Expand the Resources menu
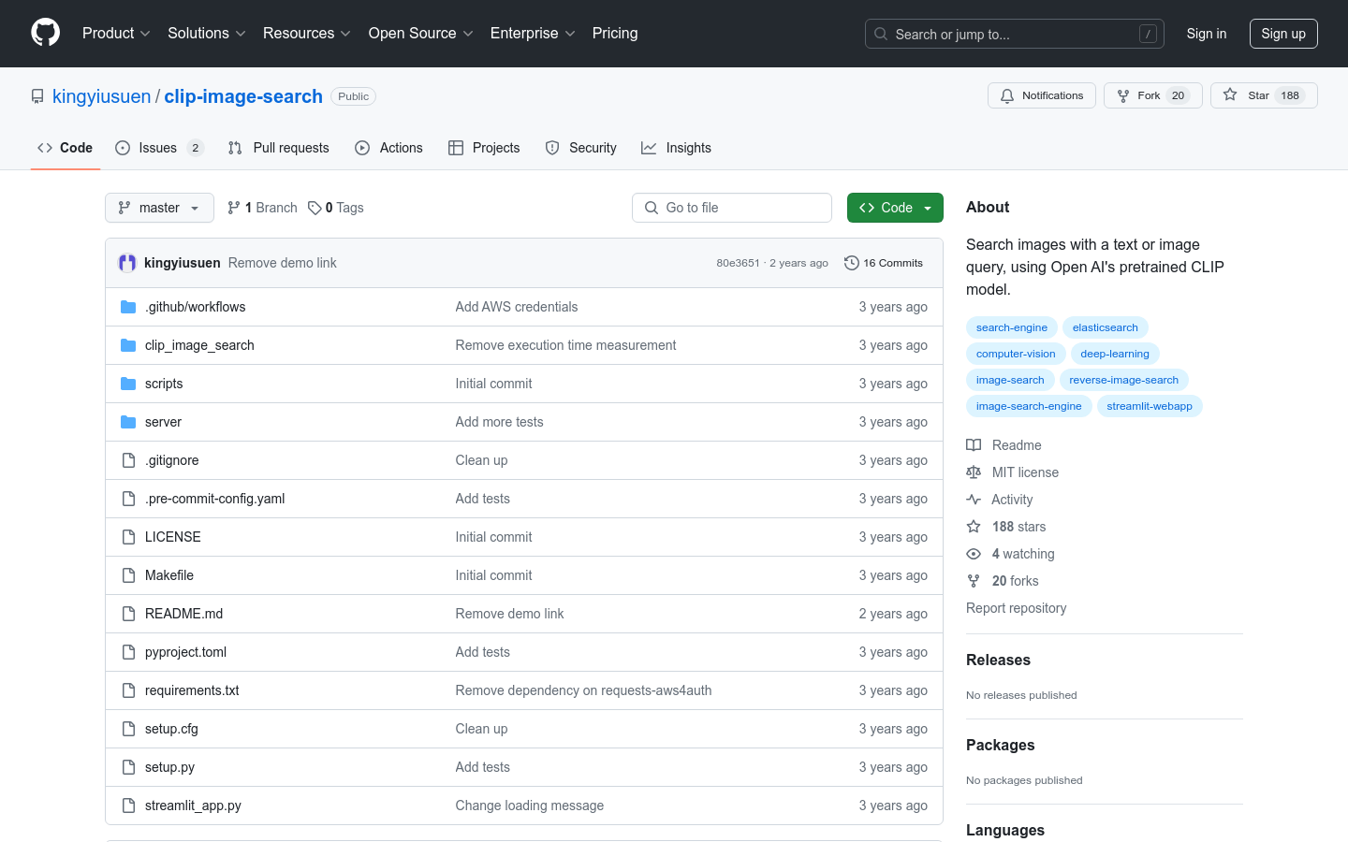Viewport: 1348px width, 842px height. coord(307,33)
